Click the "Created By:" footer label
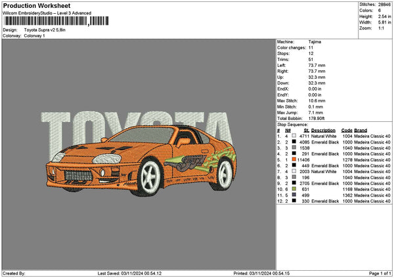The width and height of the screenshot is (394, 278). pyautogui.click(x=14, y=273)
